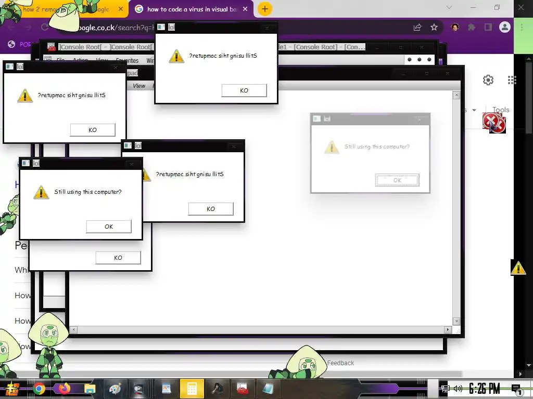The width and height of the screenshot is (533, 399).
Task: Click Notepad horizontal scrollbar left arrow
Action: coord(73,329)
